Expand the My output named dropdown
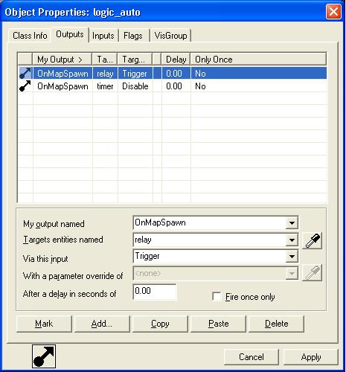 [x=292, y=222]
